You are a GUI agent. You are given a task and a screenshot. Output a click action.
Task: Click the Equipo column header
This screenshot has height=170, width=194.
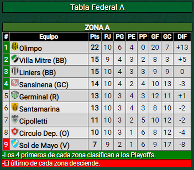49,37
